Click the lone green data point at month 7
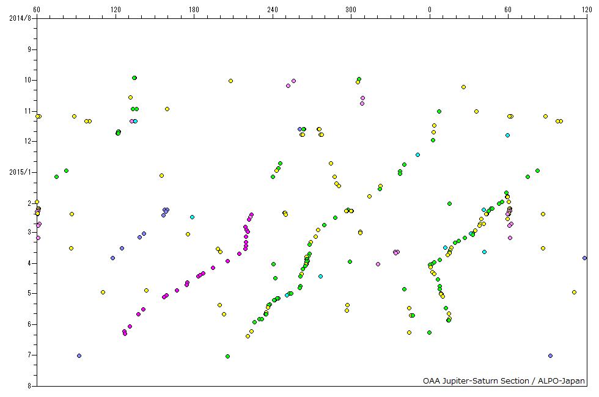Screen dimensions: 599x397 coord(227,357)
